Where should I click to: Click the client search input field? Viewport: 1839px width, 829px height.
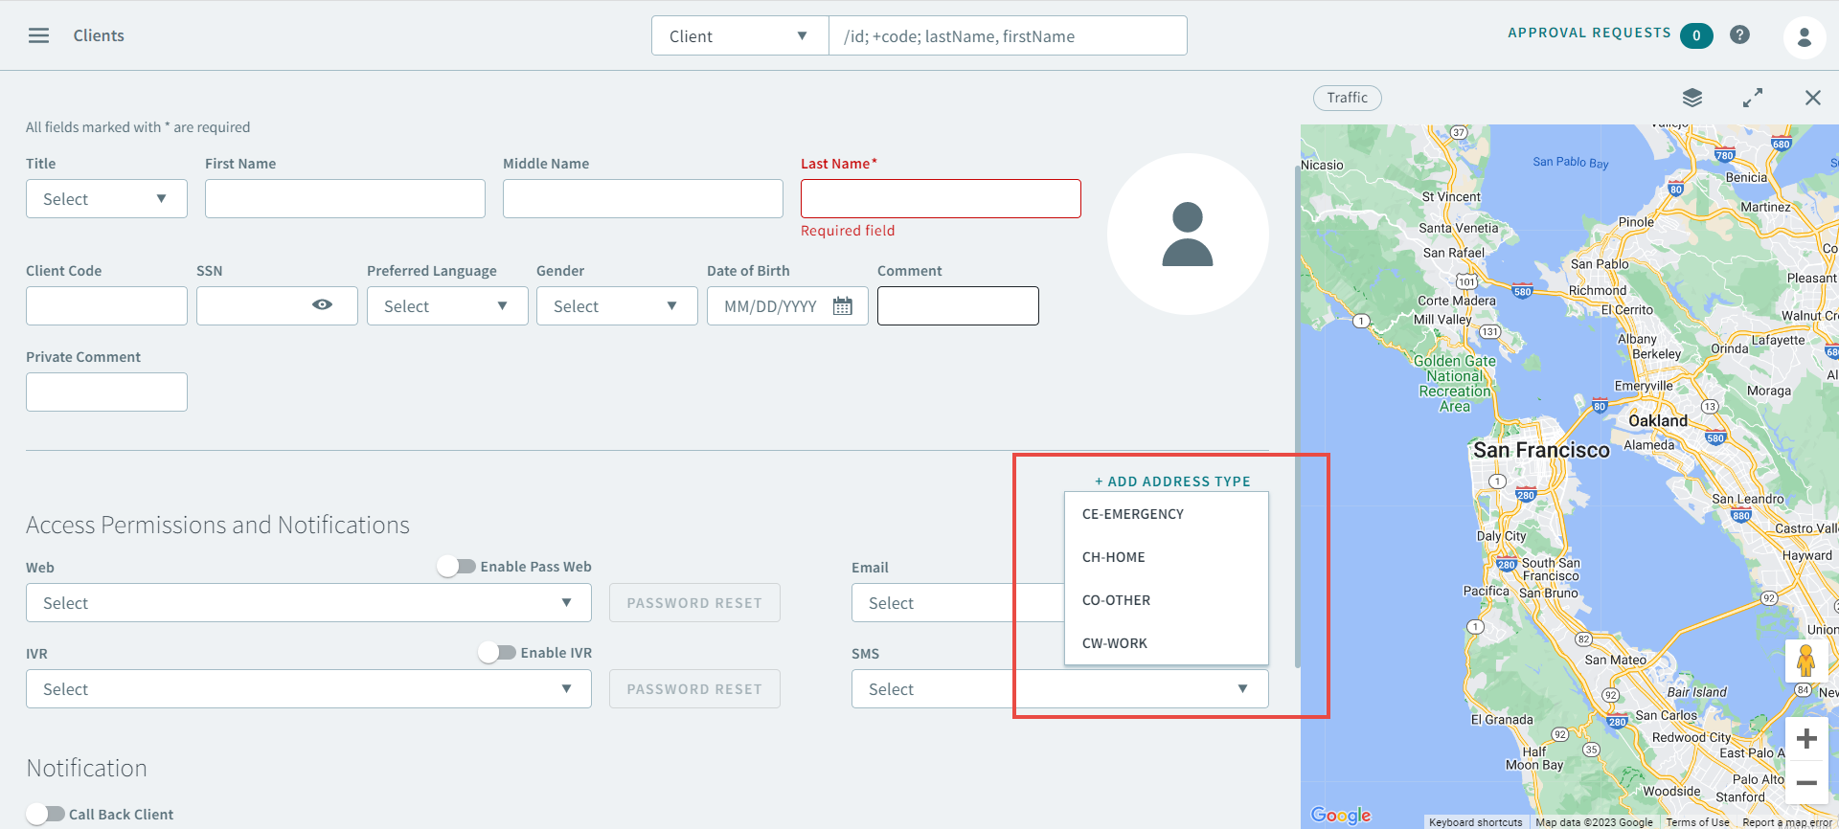pos(1008,36)
